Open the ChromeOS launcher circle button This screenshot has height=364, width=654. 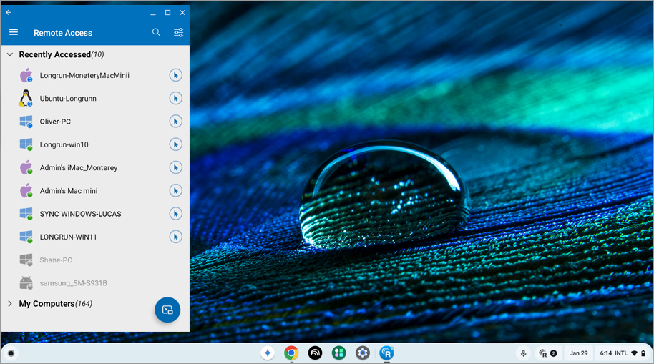tap(11, 353)
